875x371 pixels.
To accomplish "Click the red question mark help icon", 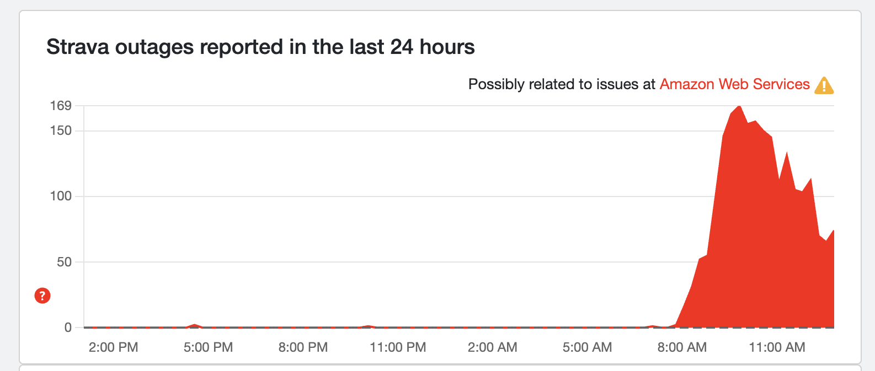I will [42, 296].
